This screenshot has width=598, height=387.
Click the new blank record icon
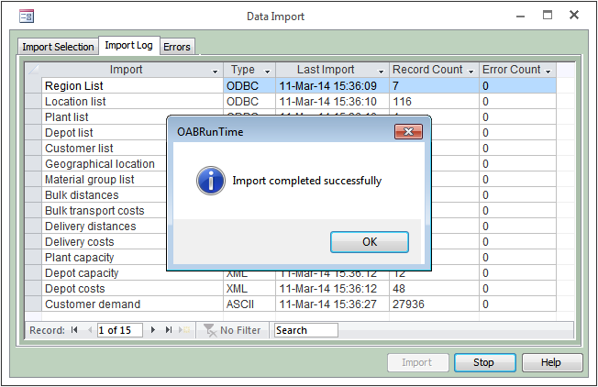[x=184, y=330]
